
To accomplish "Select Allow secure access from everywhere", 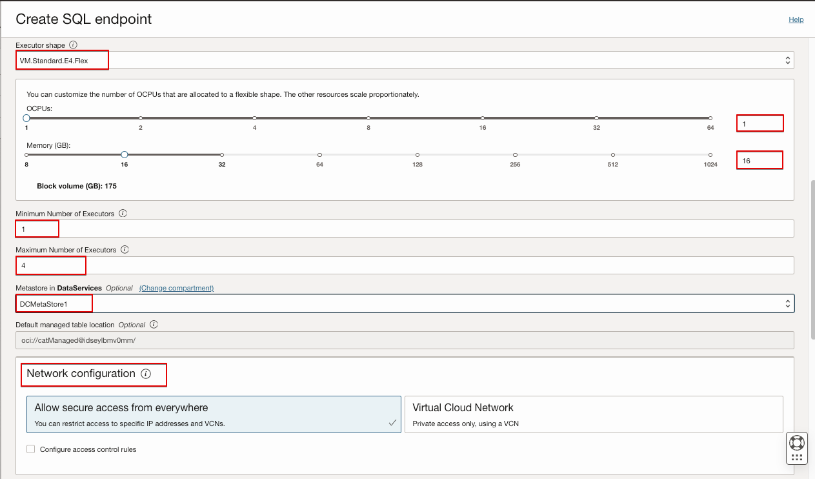I will [214, 414].
